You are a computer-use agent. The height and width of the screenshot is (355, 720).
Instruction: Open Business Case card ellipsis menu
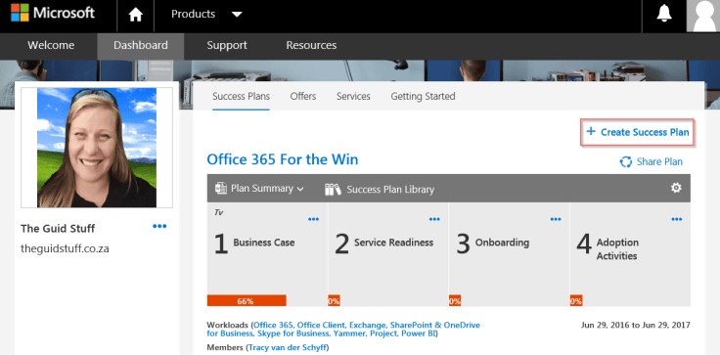click(314, 219)
